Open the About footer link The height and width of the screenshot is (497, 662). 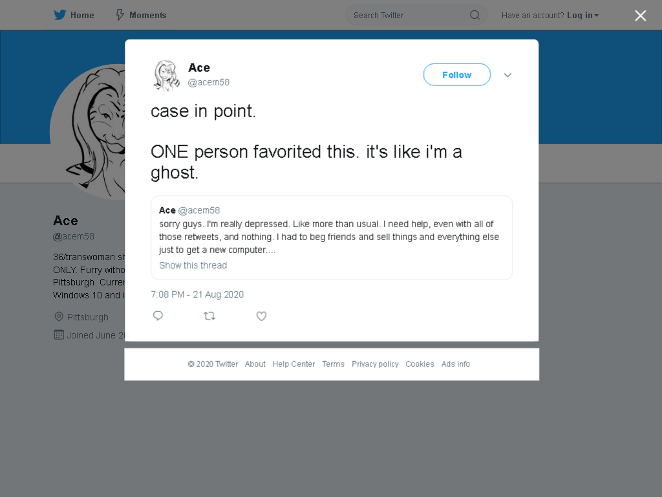(255, 364)
